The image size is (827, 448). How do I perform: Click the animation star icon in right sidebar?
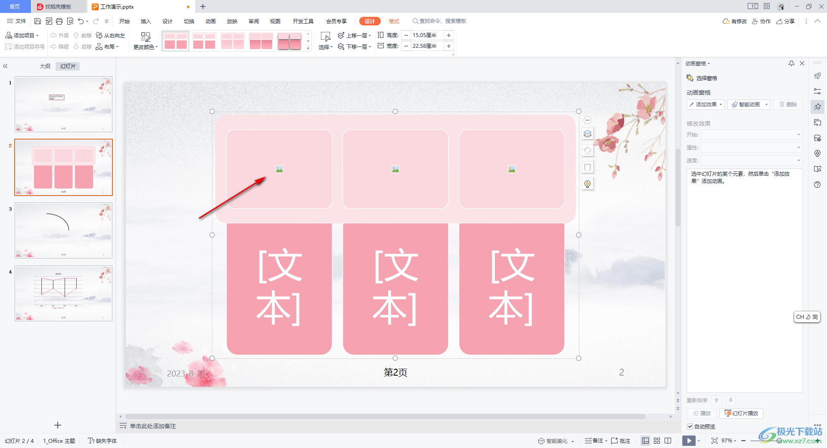(818, 107)
